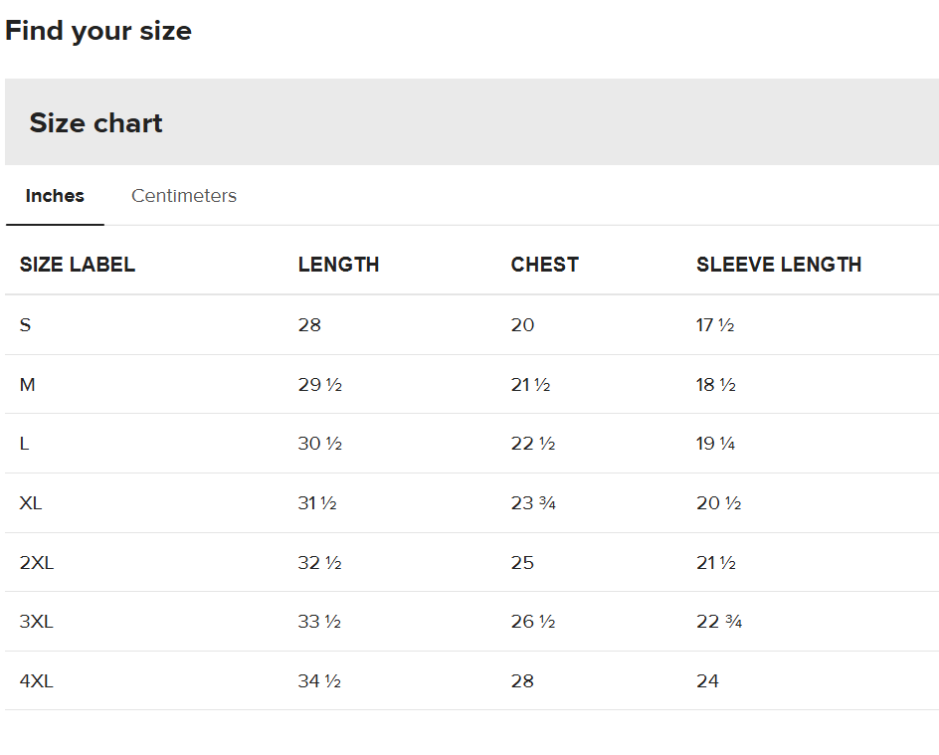Click the 19 ¼ sleeve length for L
The image size is (939, 755).
click(x=716, y=444)
